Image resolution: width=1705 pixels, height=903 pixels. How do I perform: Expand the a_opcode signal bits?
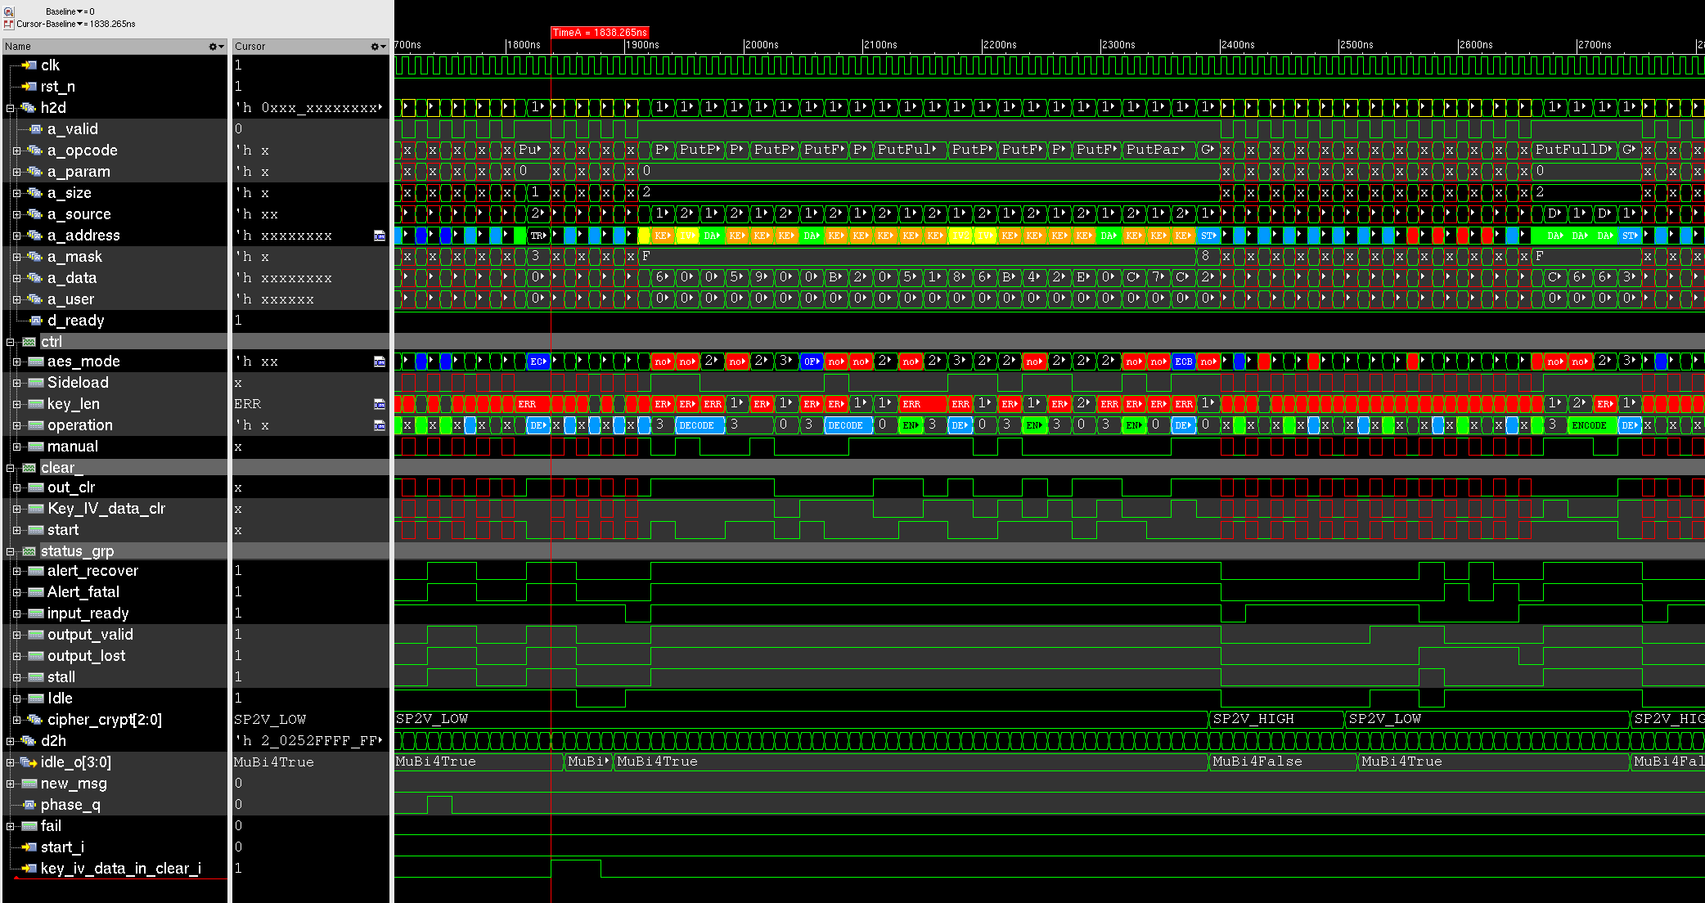(17, 150)
